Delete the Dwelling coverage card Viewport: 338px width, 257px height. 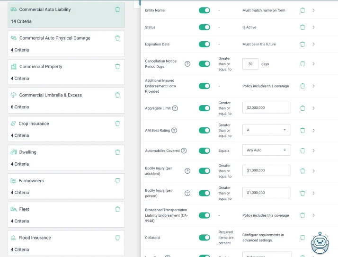click(x=117, y=152)
